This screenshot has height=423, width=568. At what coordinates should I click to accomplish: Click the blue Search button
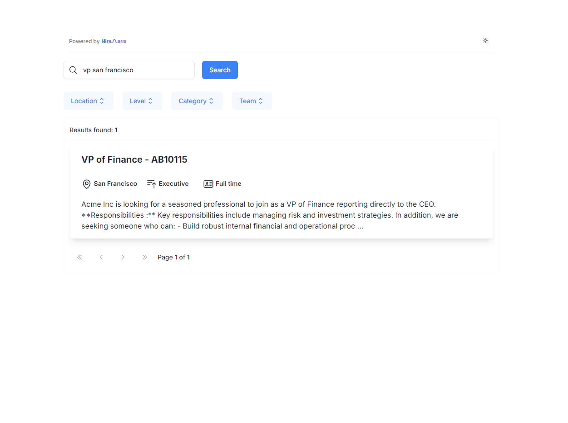220,70
